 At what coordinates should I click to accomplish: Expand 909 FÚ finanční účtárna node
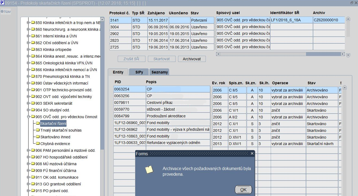28,171
